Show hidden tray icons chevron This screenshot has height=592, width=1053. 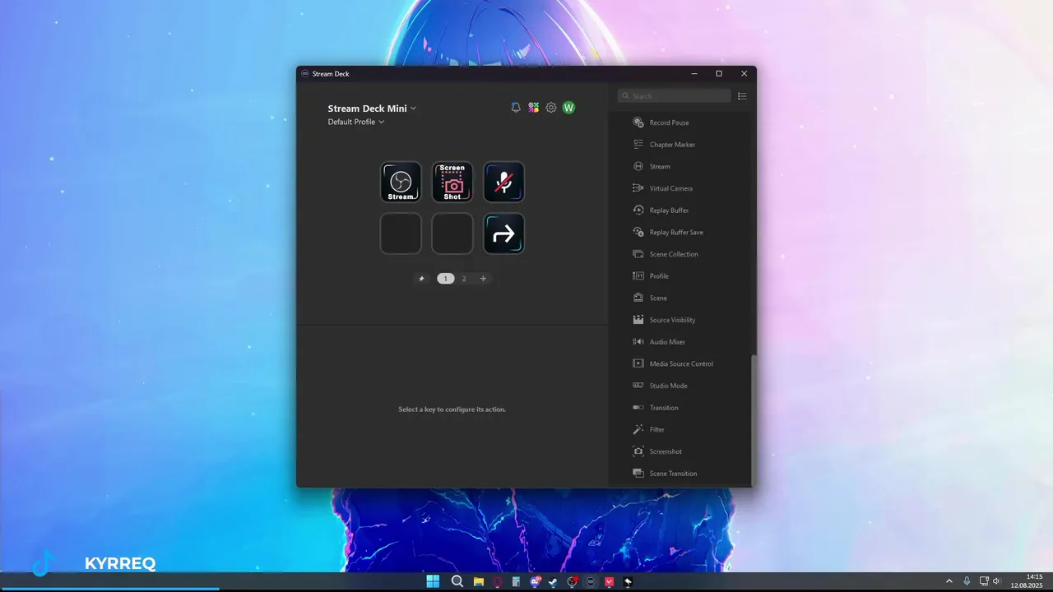click(x=949, y=581)
